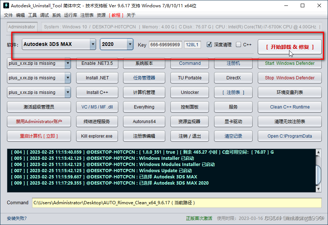Image resolution: width=328 pixels, height=225 pixels.
Task: Open the 编辑 menu
Action: click(x=20, y=15)
